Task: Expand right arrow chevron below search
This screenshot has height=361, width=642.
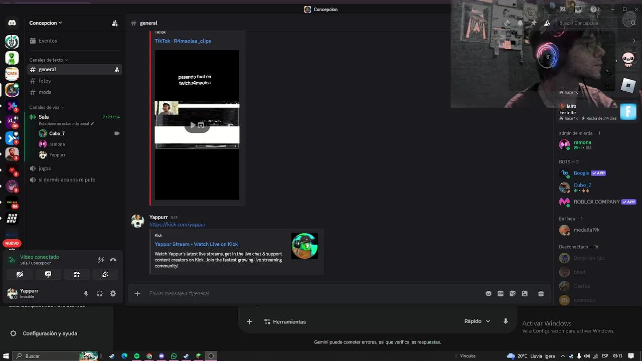Action: click(633, 41)
